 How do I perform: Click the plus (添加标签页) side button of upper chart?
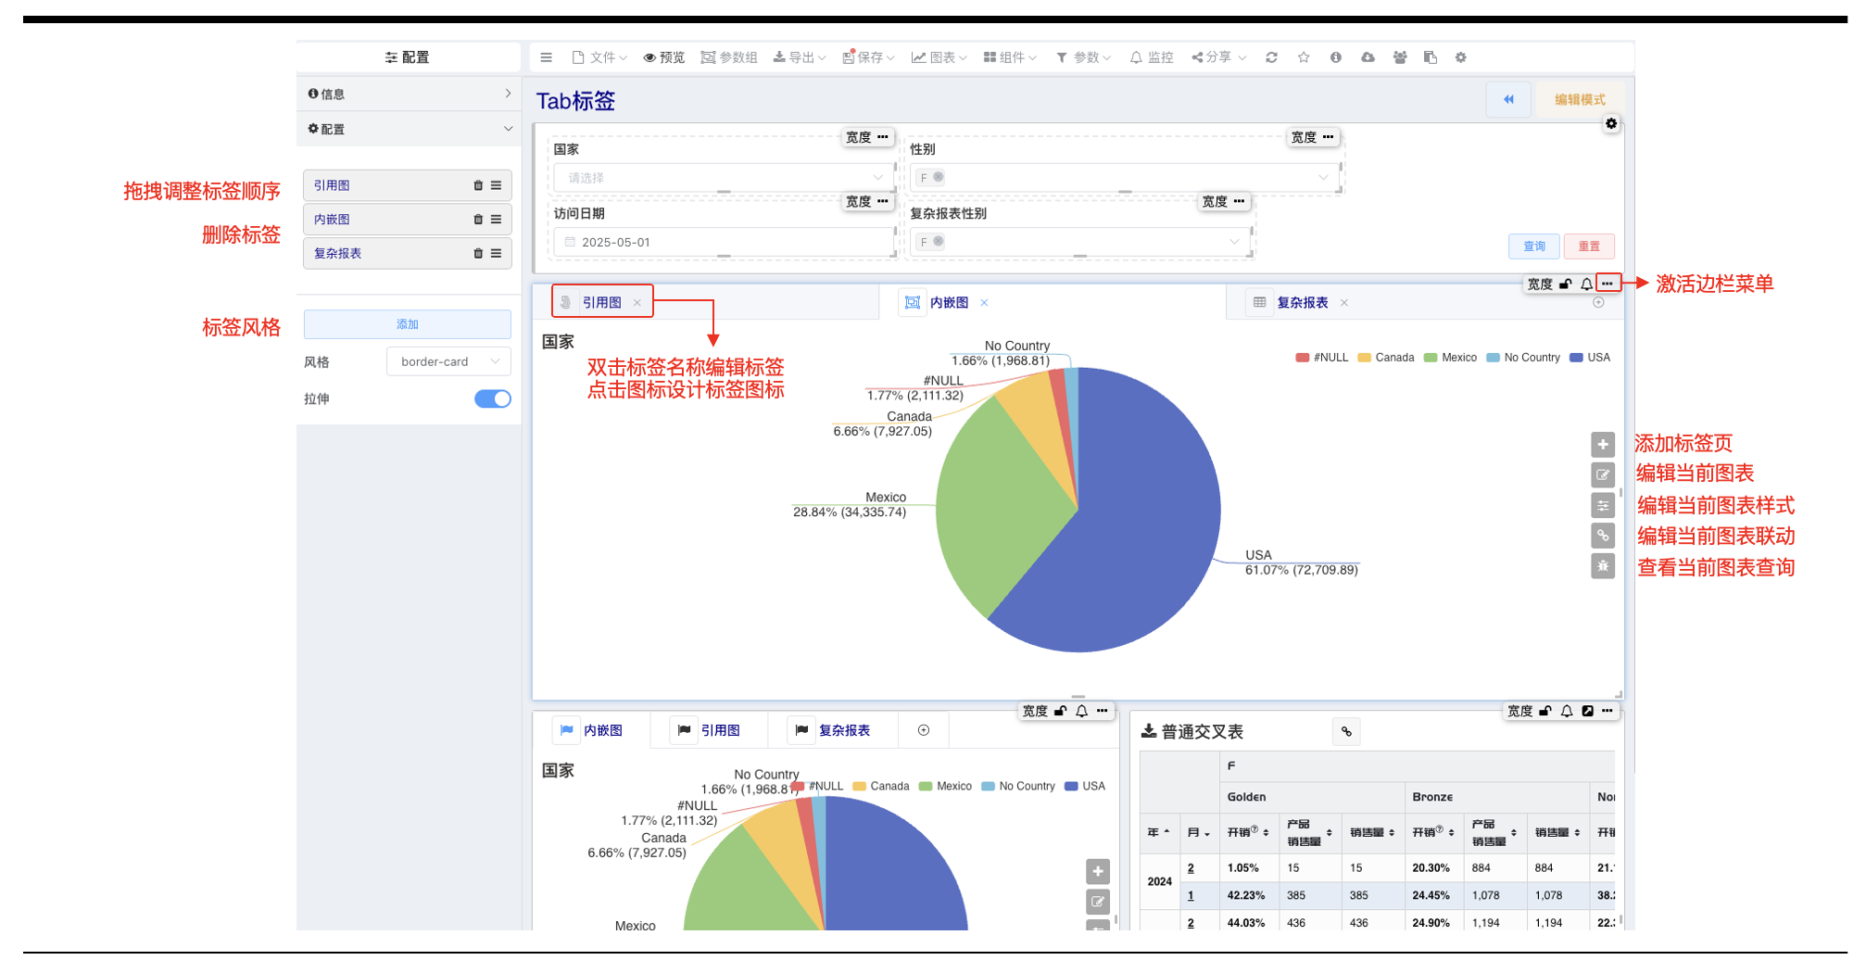click(1603, 445)
